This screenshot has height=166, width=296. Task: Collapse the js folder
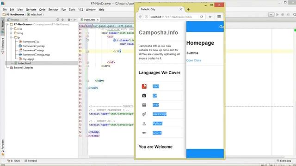[11, 37]
